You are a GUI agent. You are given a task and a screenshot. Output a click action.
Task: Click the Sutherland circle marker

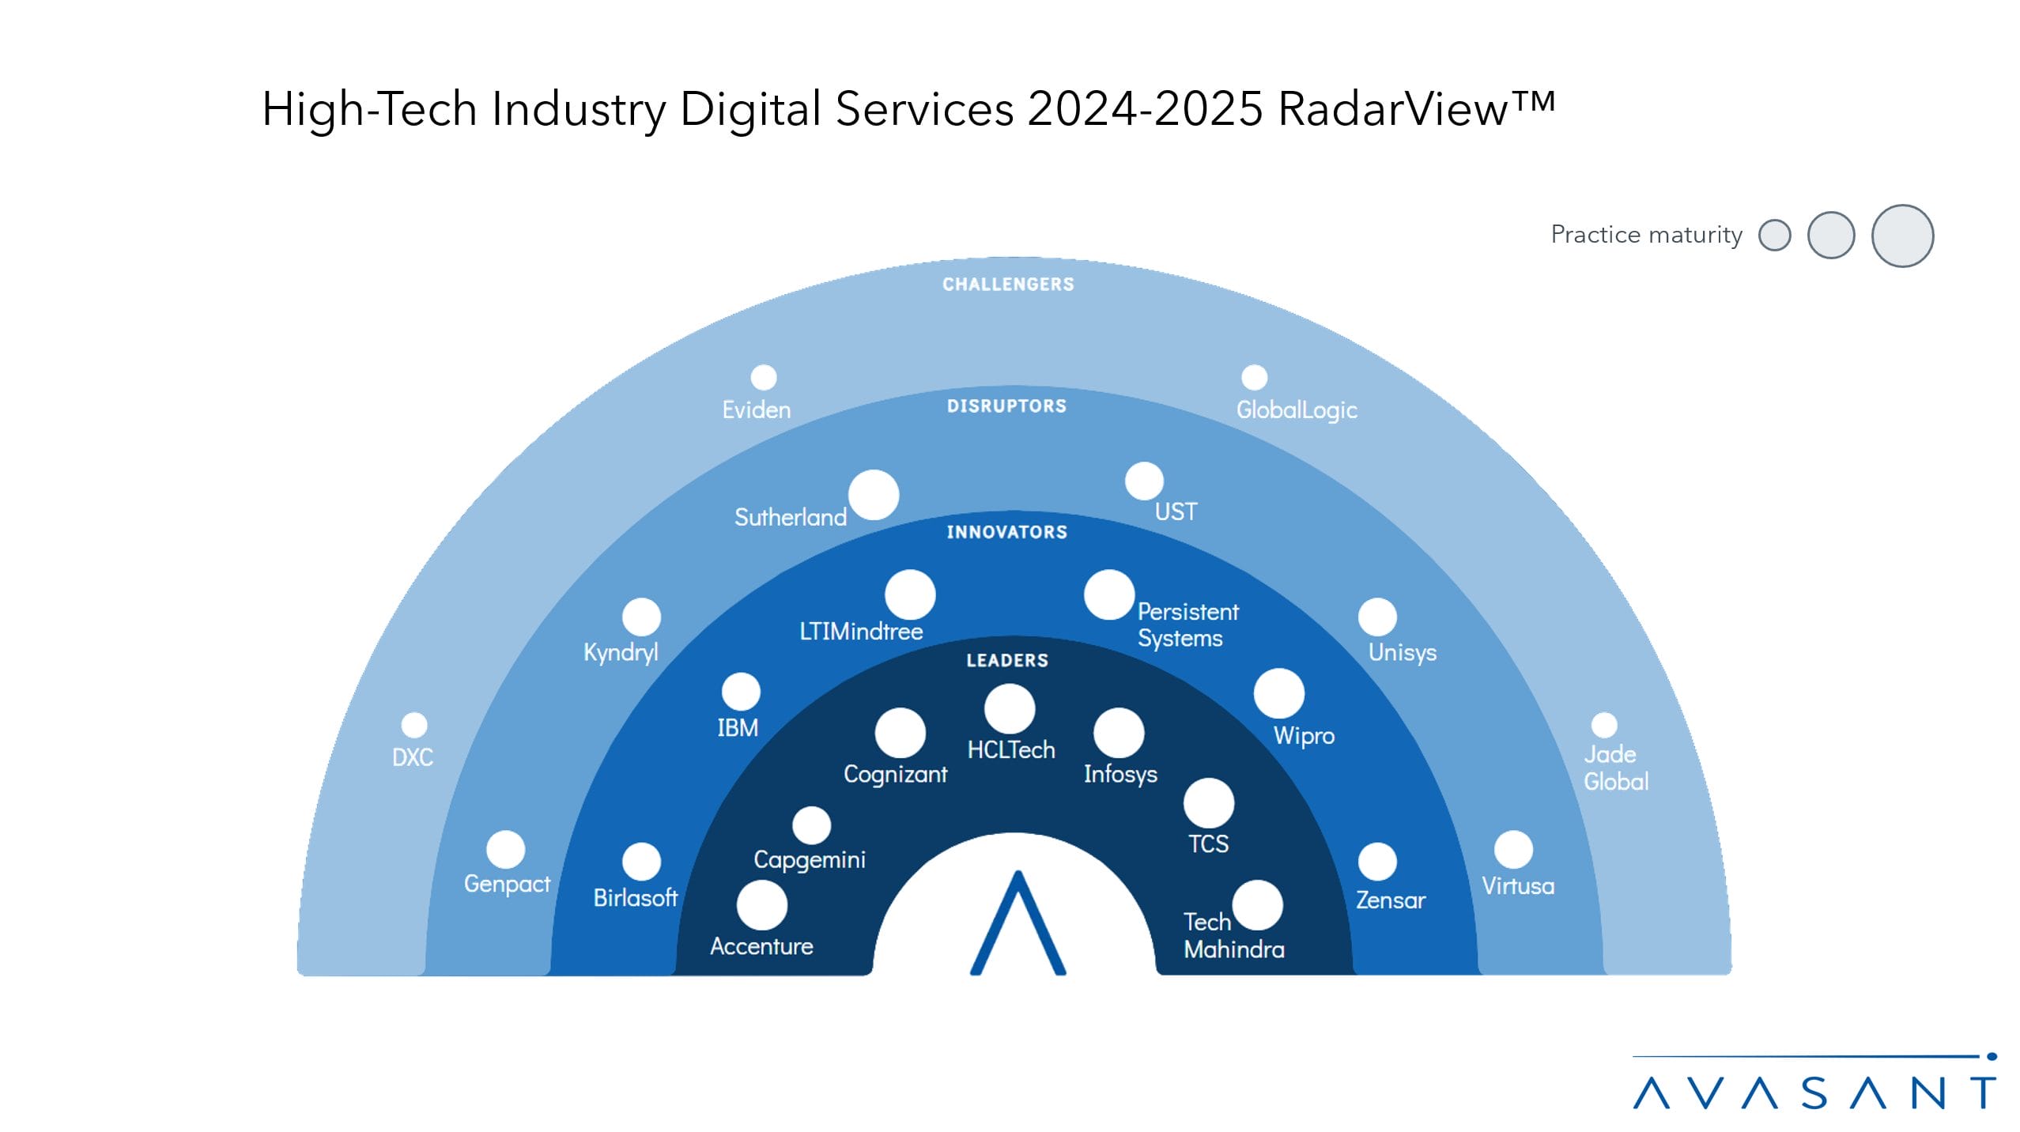[873, 495]
